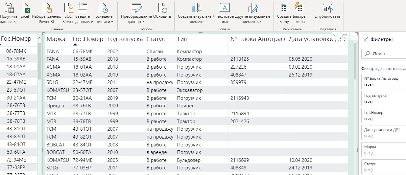Click the Фильтры pane funnel icon
The width and height of the screenshot is (406, 175).
point(365,39)
